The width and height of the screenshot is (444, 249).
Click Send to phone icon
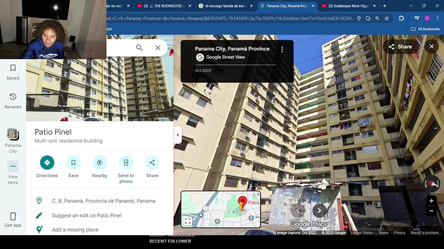[126, 163]
